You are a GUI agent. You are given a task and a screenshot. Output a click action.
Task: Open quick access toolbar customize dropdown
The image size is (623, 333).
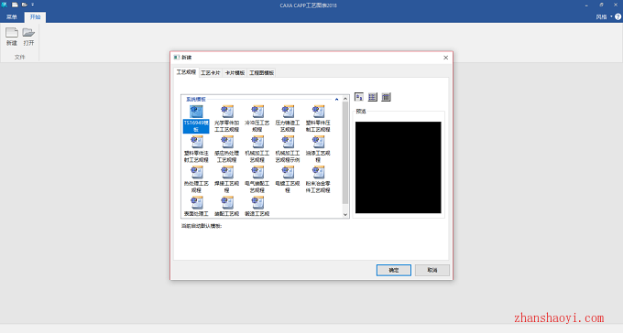tap(33, 5)
